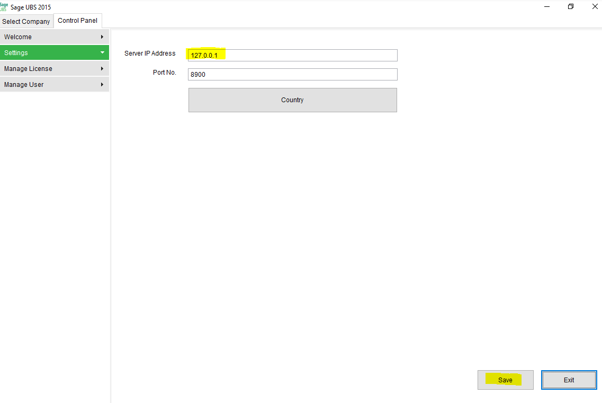Open the Welcome sidebar section
Screen dimensions: 602x403
coord(55,37)
